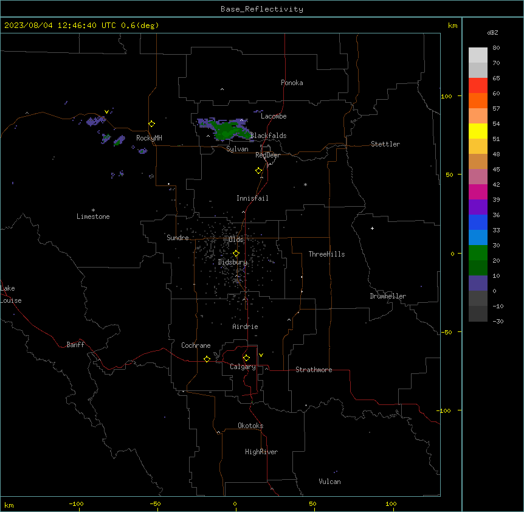524x512 pixels.
Task: Click the Strathmore map label
Action: tap(314, 370)
